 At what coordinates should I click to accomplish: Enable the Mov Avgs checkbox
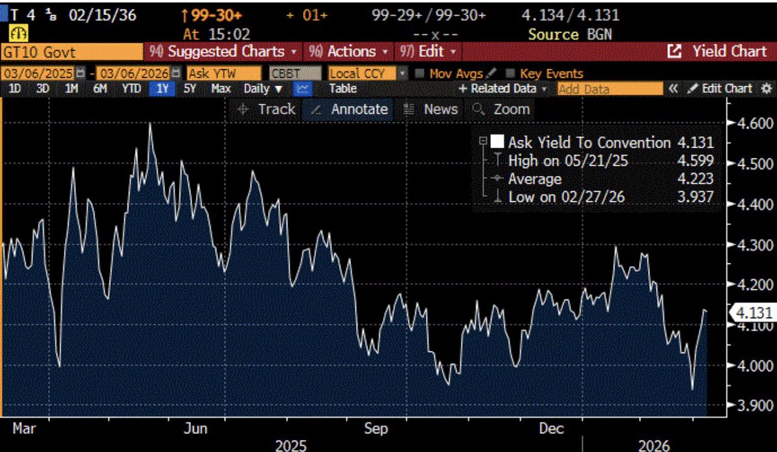[x=419, y=74]
